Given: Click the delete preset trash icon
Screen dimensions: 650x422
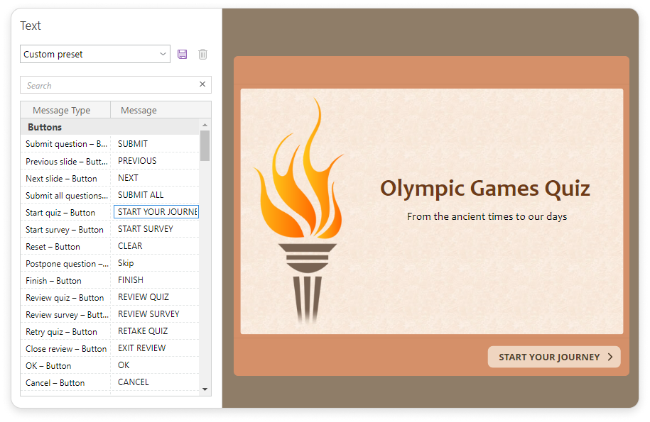Looking at the screenshot, I should (202, 55).
